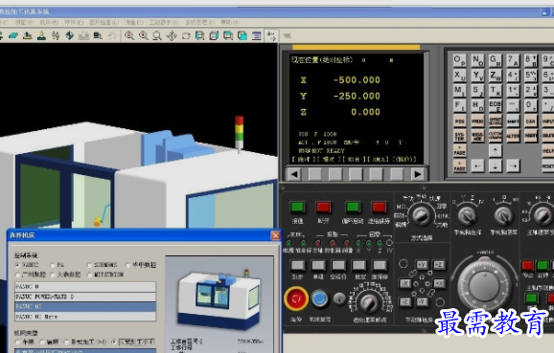554x353 pixels.
Task: Click the -X jog button
Action: click(404, 283)
